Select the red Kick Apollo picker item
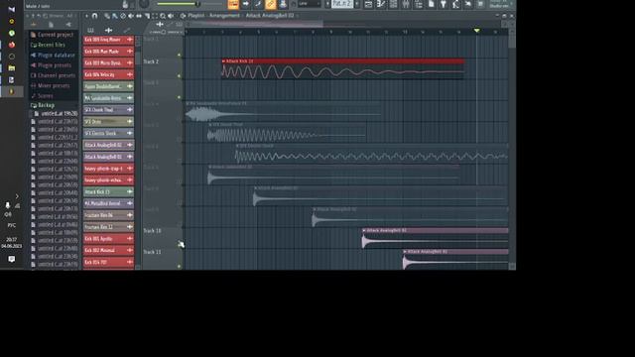This screenshot has height=357, width=635. pyautogui.click(x=108, y=239)
